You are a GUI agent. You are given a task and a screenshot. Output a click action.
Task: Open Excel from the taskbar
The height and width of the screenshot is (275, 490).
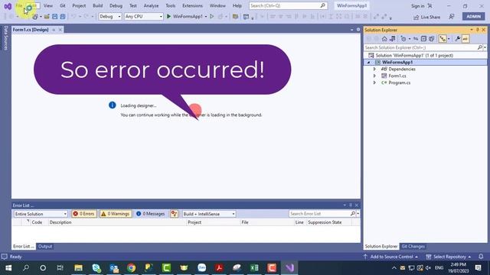point(254,268)
